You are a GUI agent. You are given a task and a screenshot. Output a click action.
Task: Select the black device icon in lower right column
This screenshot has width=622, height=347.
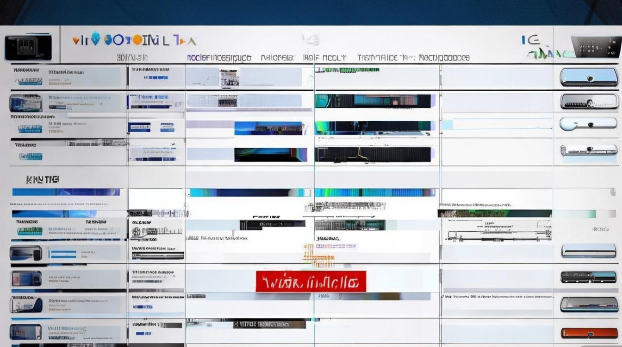tap(589, 277)
